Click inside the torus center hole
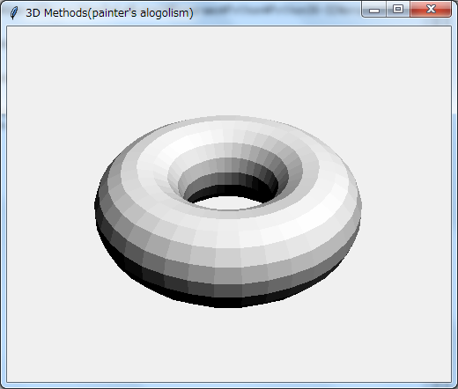Viewport: 458px width, 389px height. click(x=227, y=203)
